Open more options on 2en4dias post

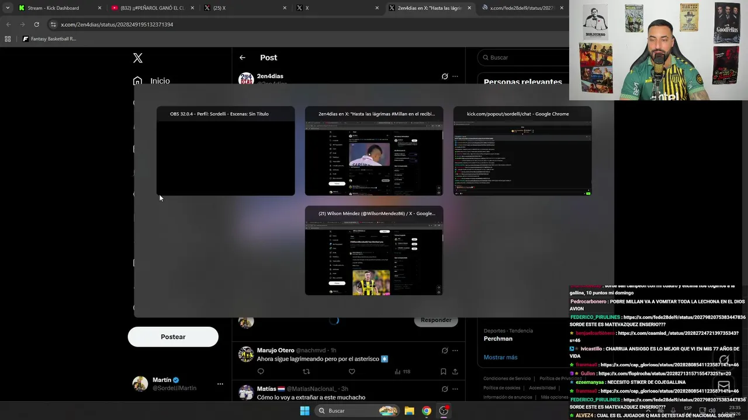455,76
